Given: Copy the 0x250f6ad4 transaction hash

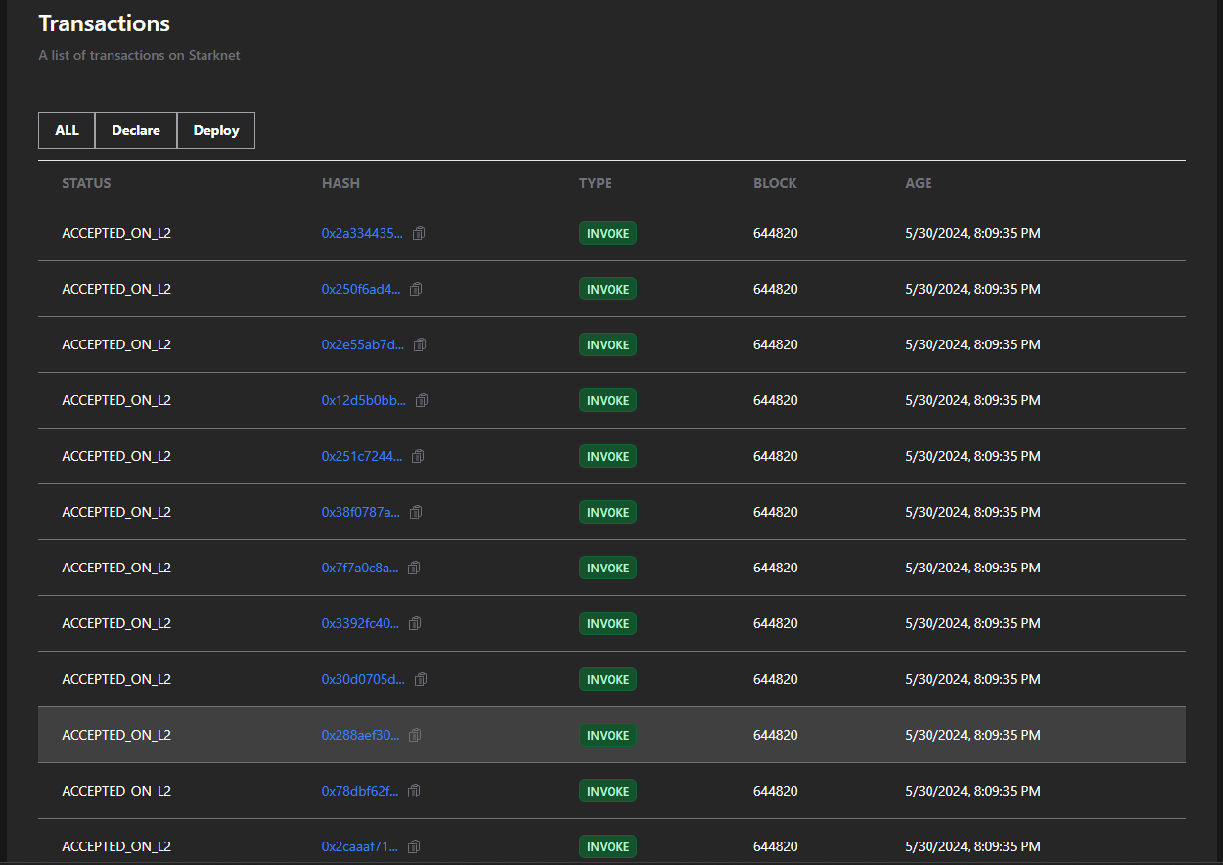Looking at the screenshot, I should [x=416, y=290].
